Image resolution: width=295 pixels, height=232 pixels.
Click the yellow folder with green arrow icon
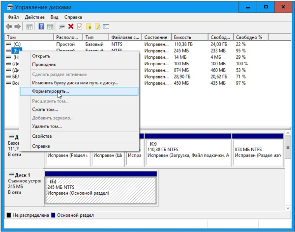click(x=88, y=26)
